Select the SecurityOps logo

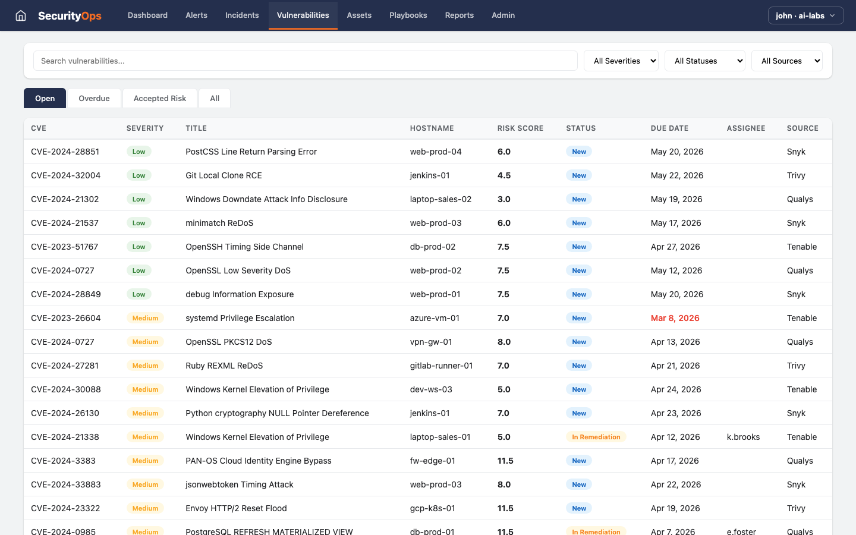pyautogui.click(x=70, y=15)
